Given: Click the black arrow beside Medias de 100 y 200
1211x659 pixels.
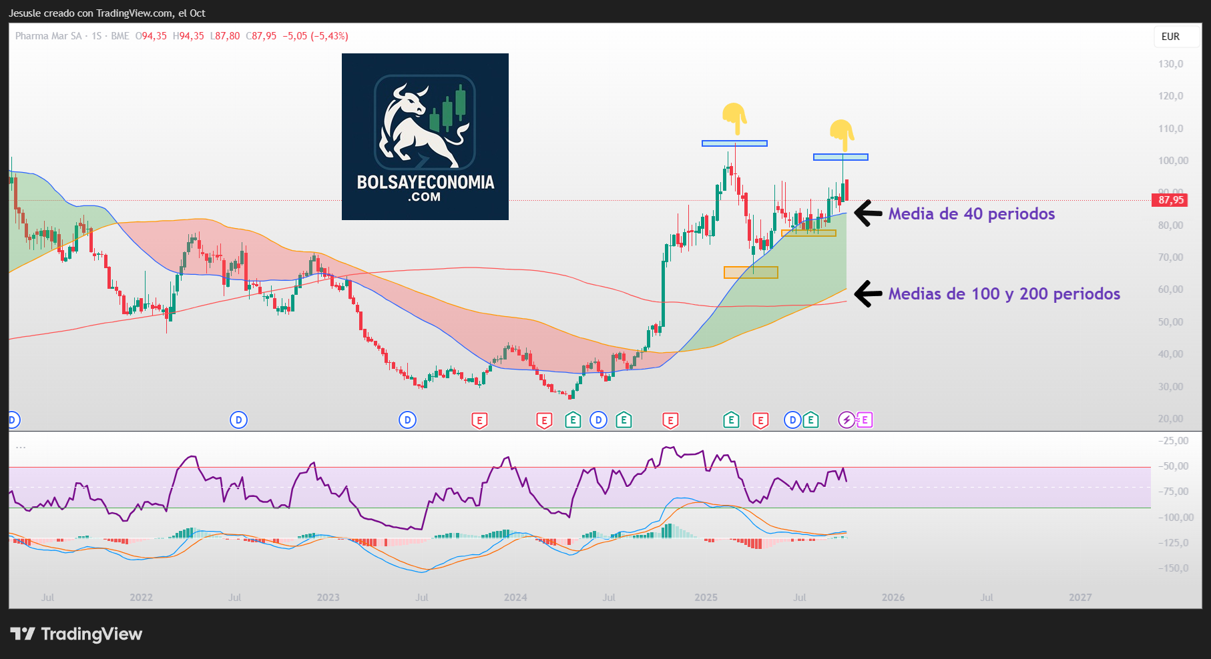Looking at the screenshot, I should [x=868, y=293].
